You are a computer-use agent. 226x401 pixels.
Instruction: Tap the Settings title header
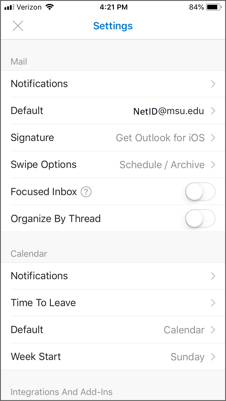pos(113,26)
